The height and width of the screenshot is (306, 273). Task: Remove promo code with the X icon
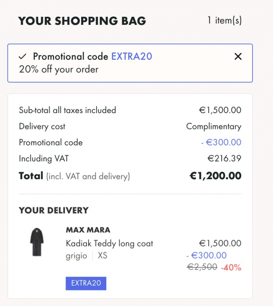[x=238, y=56]
